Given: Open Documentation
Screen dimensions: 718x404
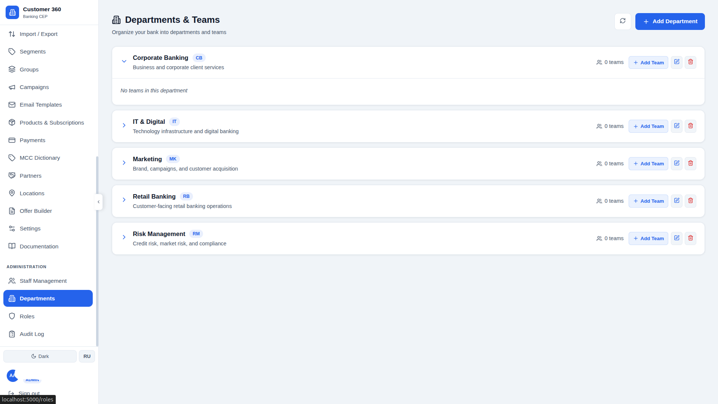Looking at the screenshot, I should coord(48,247).
